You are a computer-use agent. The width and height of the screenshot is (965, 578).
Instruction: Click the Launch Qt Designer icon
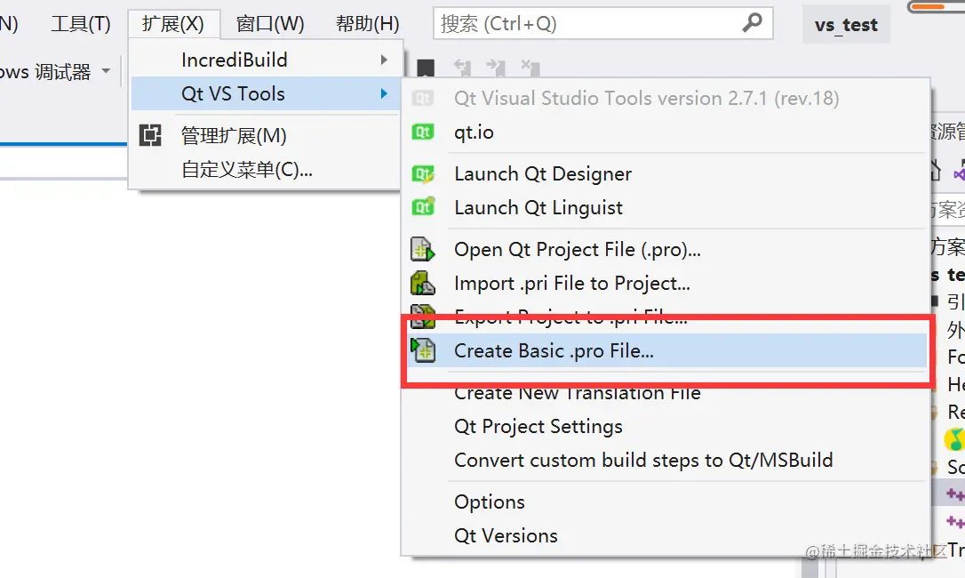[x=423, y=174]
